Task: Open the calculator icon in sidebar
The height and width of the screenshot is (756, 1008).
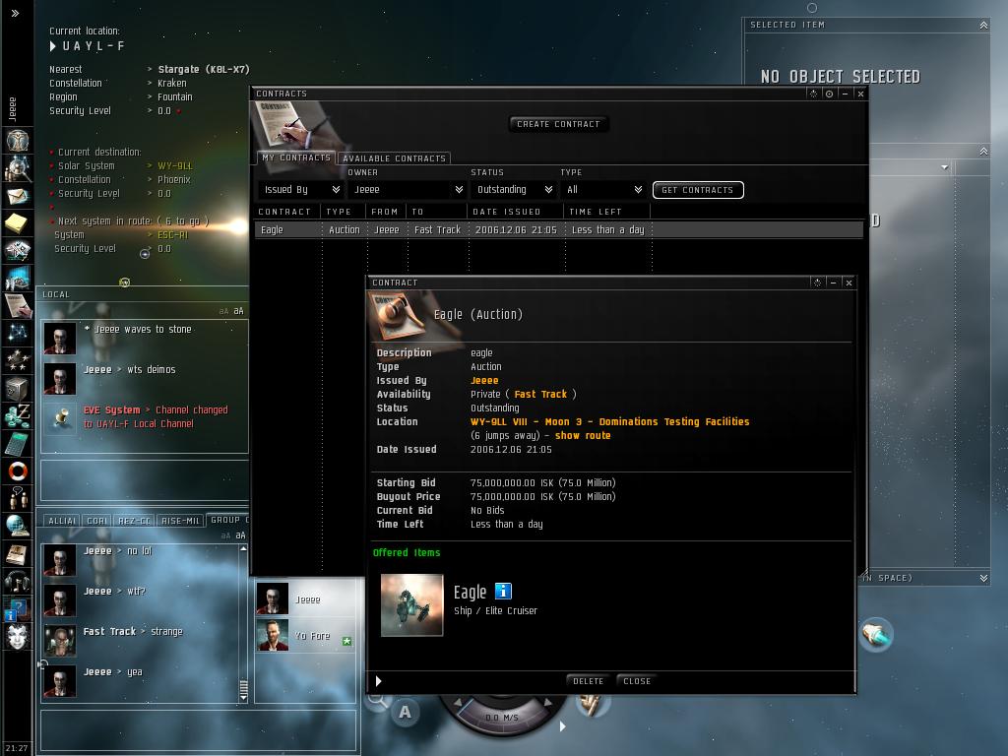Action: [18, 444]
